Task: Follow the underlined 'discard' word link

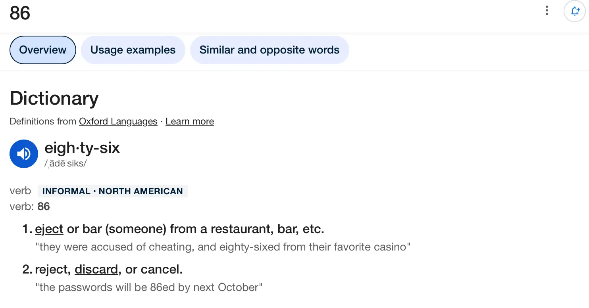Action: [x=96, y=270]
